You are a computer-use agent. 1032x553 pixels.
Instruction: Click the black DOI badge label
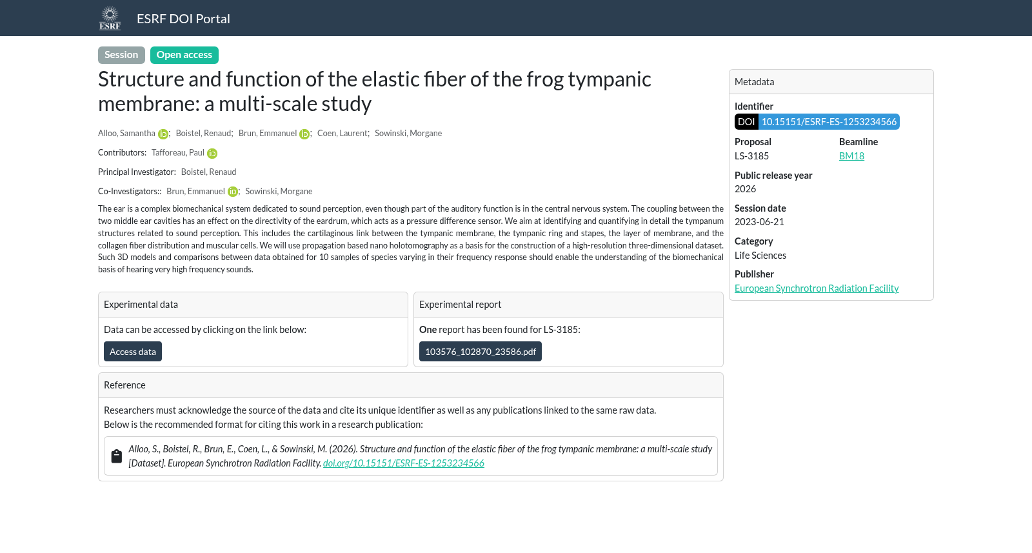point(746,122)
